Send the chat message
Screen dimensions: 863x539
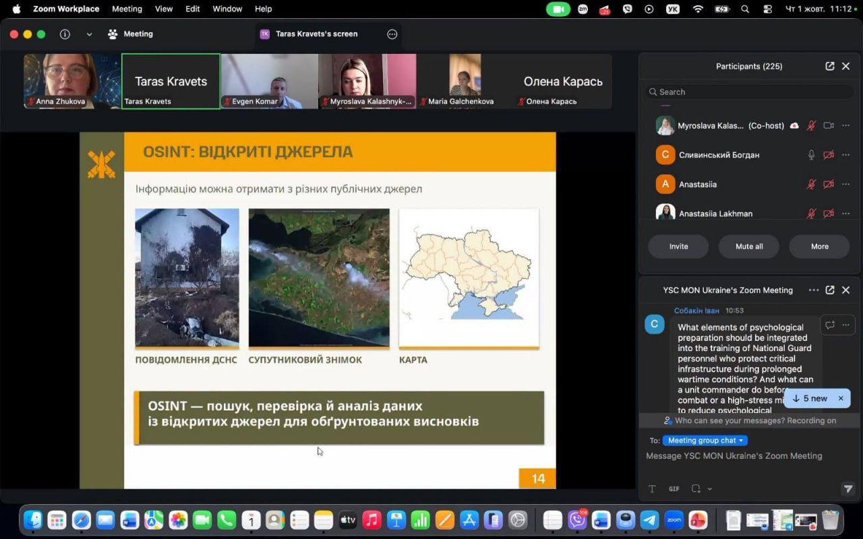point(848,489)
